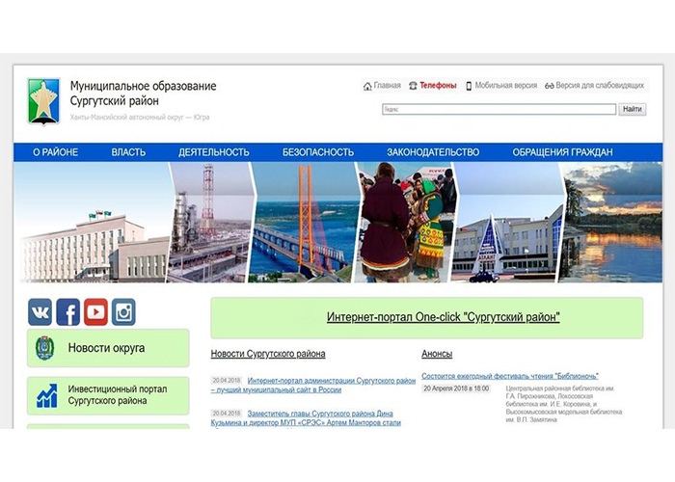Open news about Заместитель главы Дина Кузьмина

coord(306,417)
